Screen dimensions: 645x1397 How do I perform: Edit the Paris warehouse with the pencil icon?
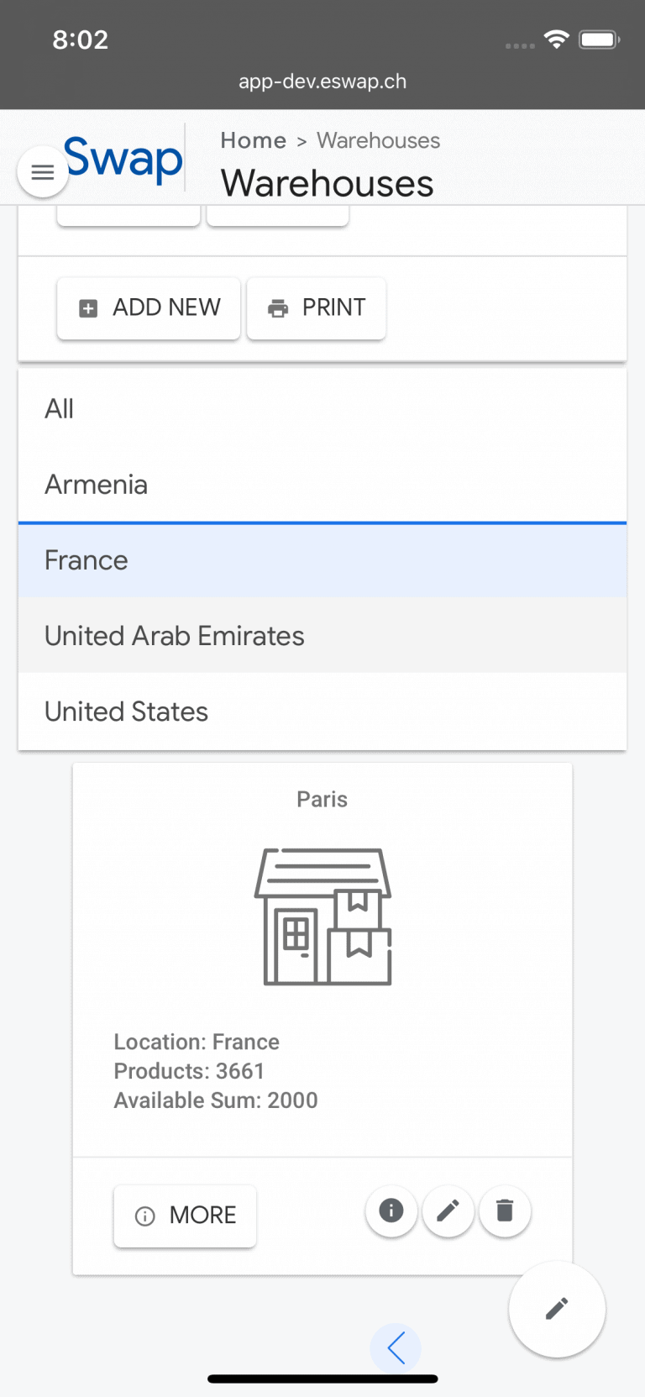pos(448,1211)
